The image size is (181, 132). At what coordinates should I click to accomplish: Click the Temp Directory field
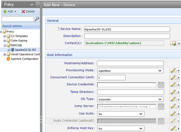(x=130, y=92)
